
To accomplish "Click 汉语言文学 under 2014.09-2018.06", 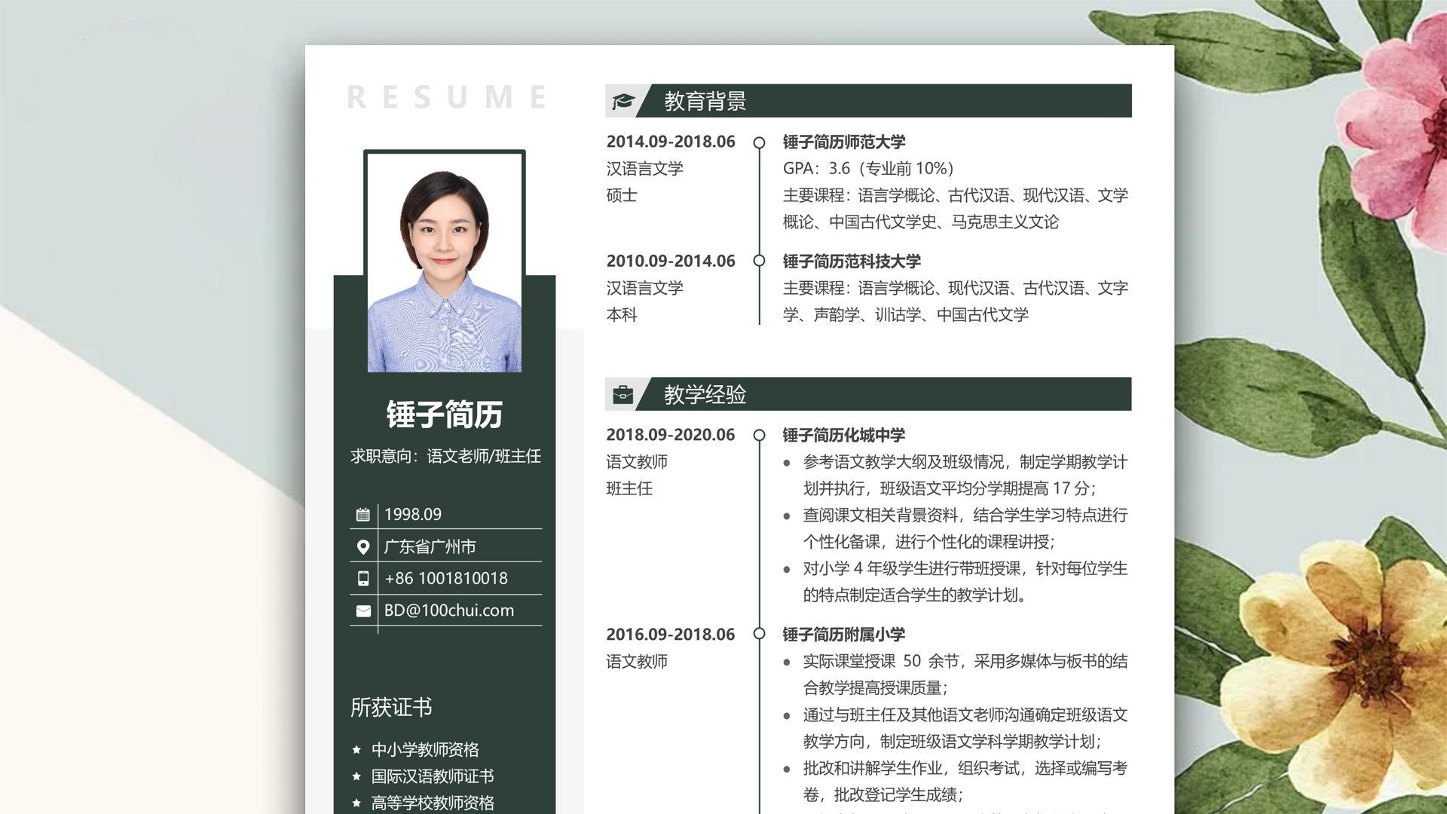I will tap(644, 168).
